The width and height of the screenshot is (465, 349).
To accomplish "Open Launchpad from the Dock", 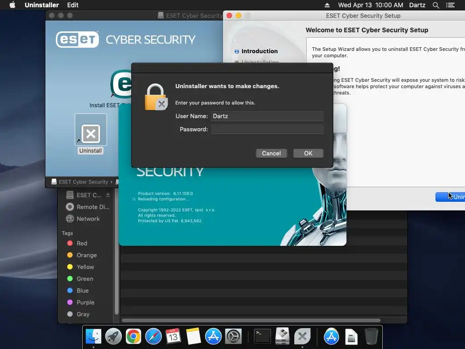I will (x=114, y=337).
